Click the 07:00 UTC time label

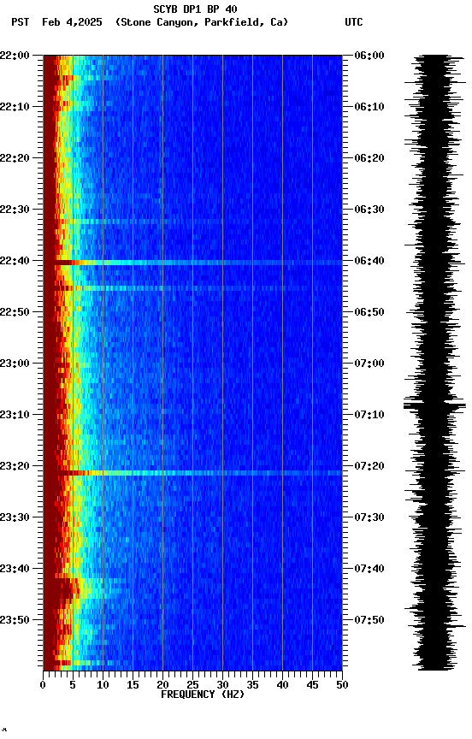click(x=369, y=364)
